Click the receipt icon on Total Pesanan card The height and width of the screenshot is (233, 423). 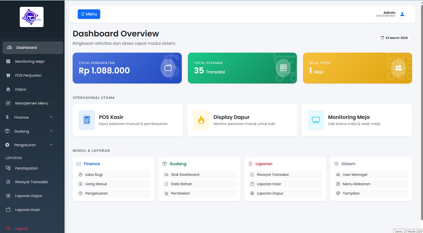[x=283, y=68]
